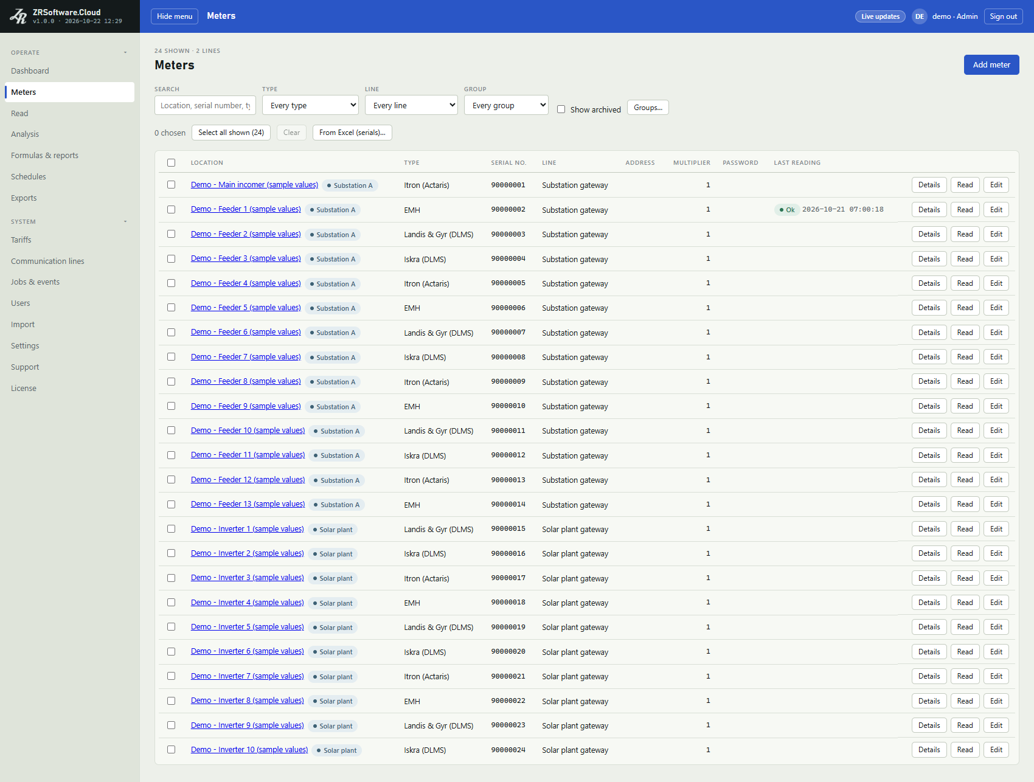Collapse the SYSTEM sidebar section

[125, 221]
